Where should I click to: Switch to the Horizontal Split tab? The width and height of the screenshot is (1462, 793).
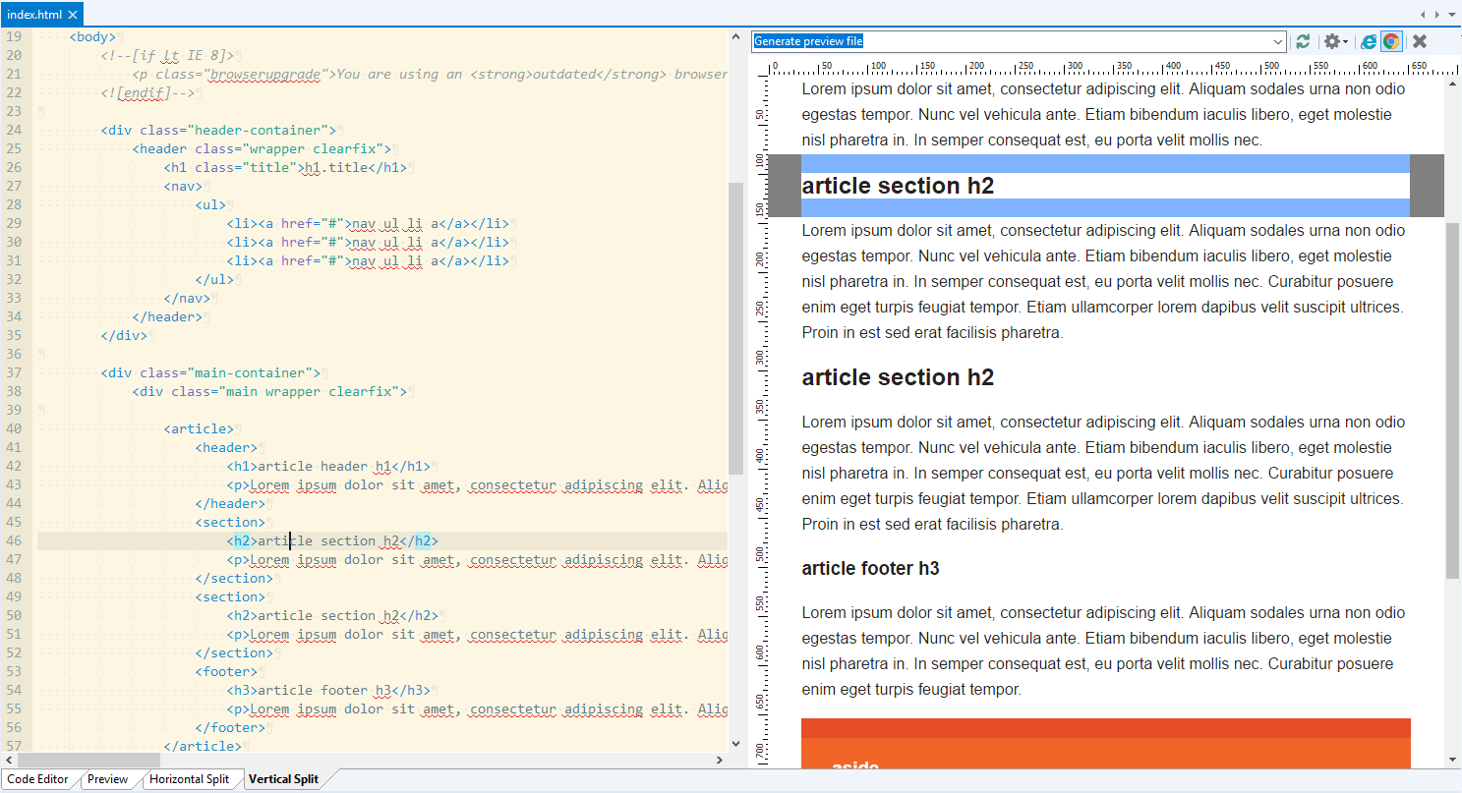189,779
